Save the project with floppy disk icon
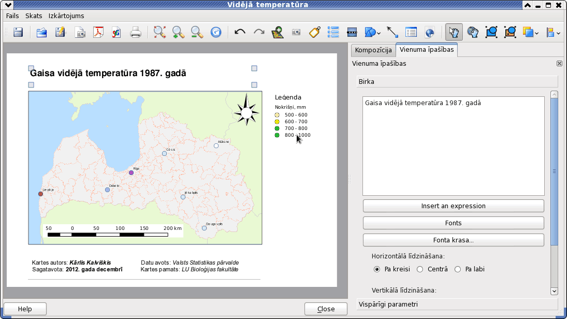Viewport: 567px width, 319px height. (x=18, y=33)
